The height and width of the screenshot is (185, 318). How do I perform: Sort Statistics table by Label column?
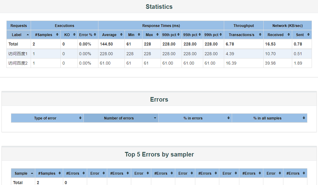(19, 35)
